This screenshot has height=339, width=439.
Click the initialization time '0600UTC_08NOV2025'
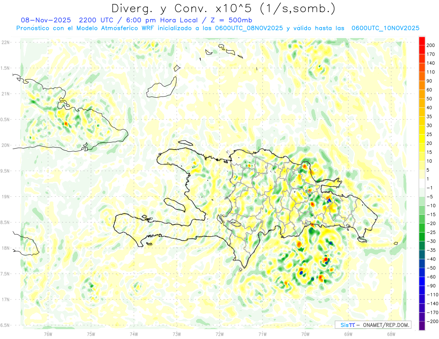[249, 28]
